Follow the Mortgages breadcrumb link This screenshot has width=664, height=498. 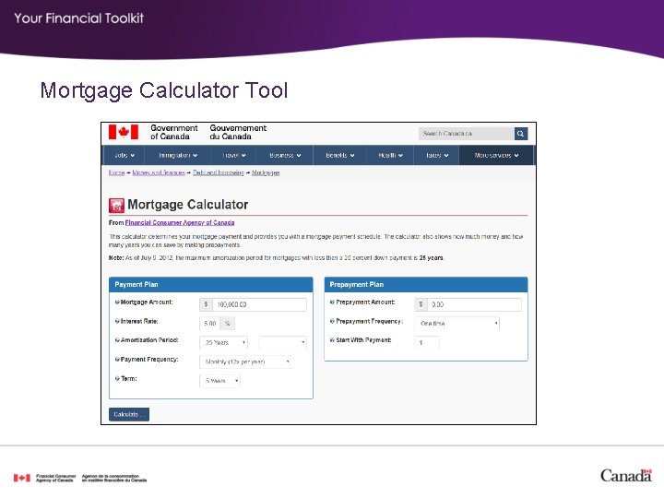coord(266,172)
